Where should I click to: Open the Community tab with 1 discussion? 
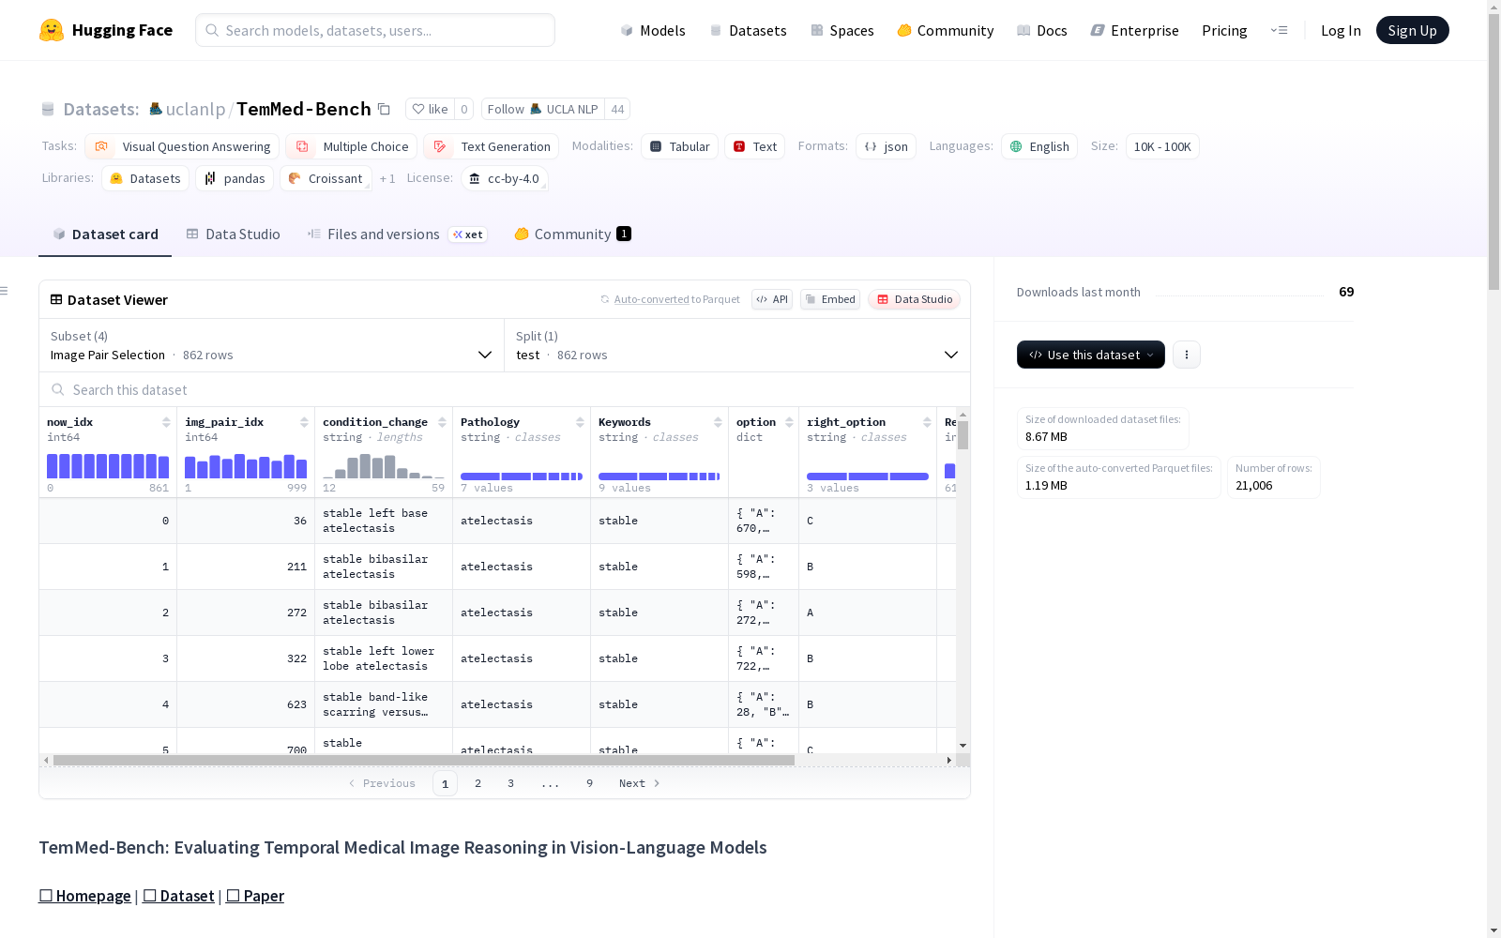[x=572, y=234]
